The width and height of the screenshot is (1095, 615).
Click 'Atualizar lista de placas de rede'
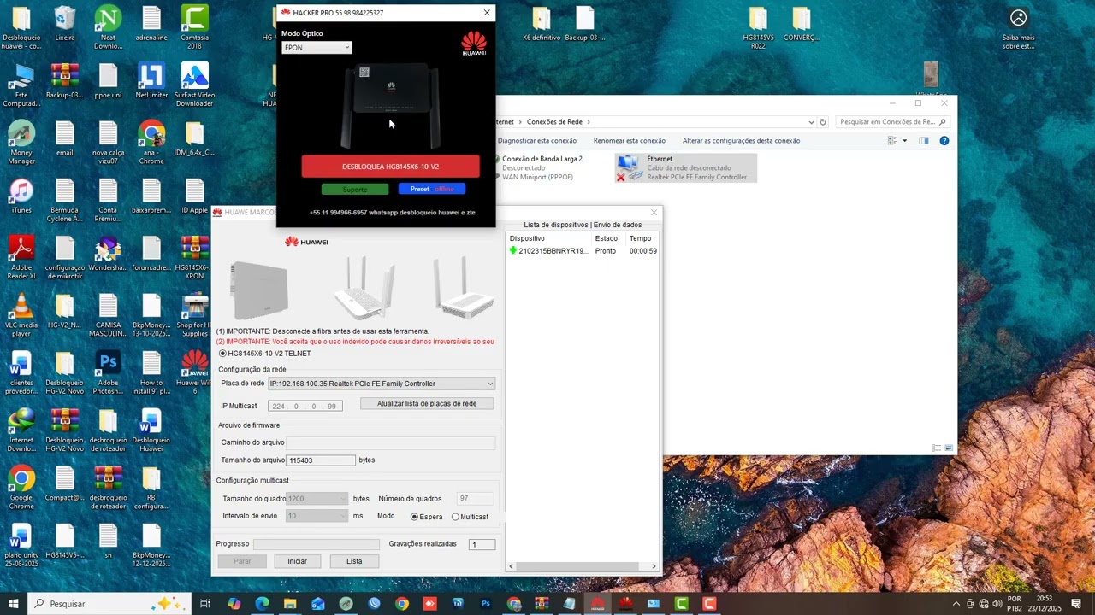click(427, 403)
